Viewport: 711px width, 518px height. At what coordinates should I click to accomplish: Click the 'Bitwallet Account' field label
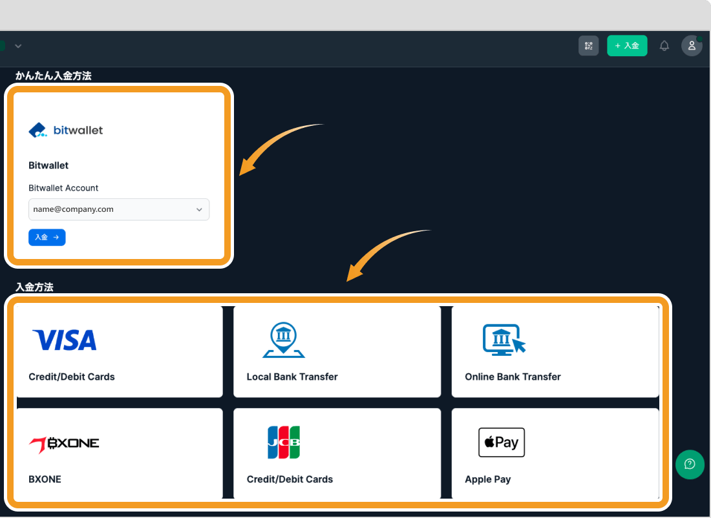pyautogui.click(x=63, y=188)
